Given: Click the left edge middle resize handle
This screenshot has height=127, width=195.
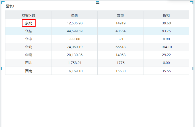Looking at the screenshot, I should pyautogui.click(x=1, y=69).
